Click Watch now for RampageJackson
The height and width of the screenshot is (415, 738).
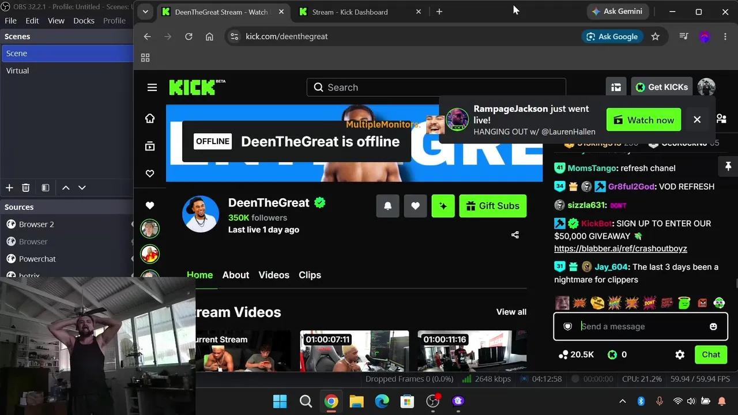point(643,120)
